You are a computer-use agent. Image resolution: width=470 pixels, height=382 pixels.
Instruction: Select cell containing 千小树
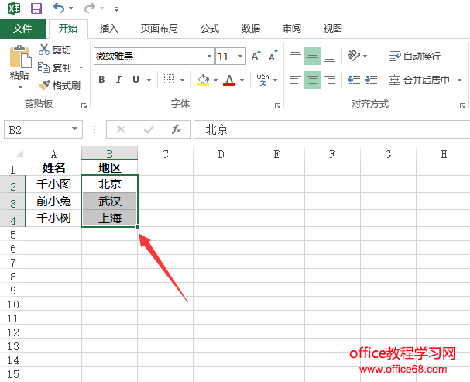(53, 218)
